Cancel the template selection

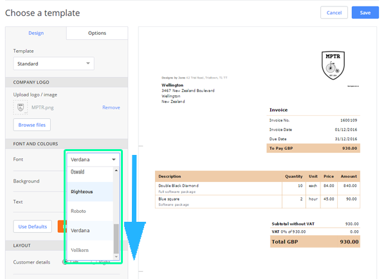coord(334,13)
